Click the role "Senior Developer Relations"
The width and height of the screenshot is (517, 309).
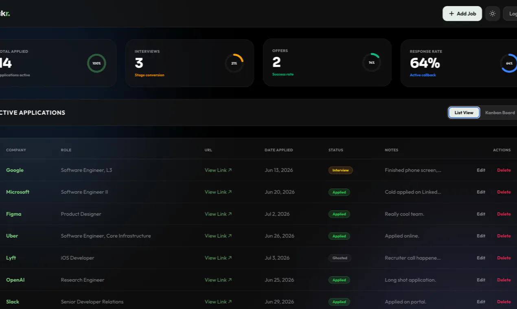[x=92, y=302]
